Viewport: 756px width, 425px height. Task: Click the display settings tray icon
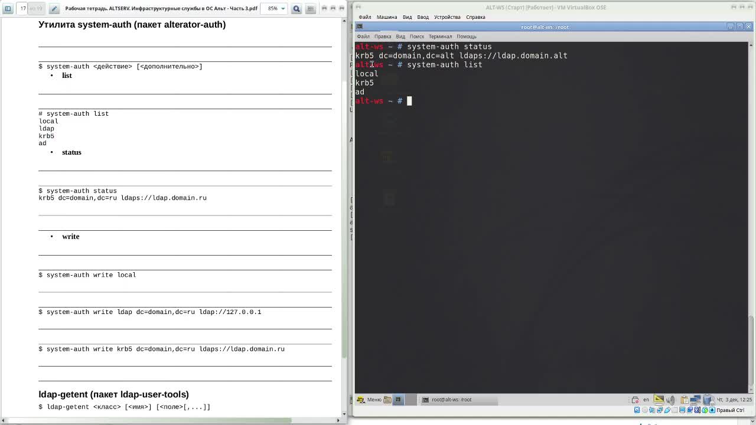coord(659,400)
